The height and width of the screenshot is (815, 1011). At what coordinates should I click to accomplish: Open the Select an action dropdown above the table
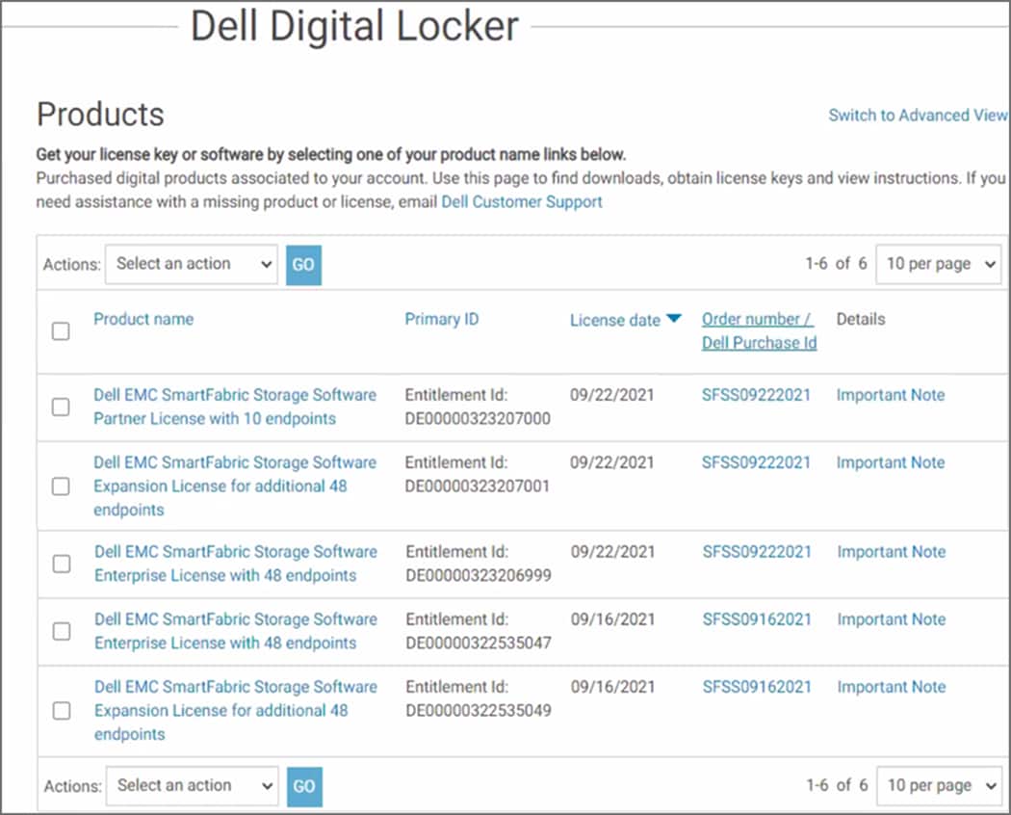point(192,264)
